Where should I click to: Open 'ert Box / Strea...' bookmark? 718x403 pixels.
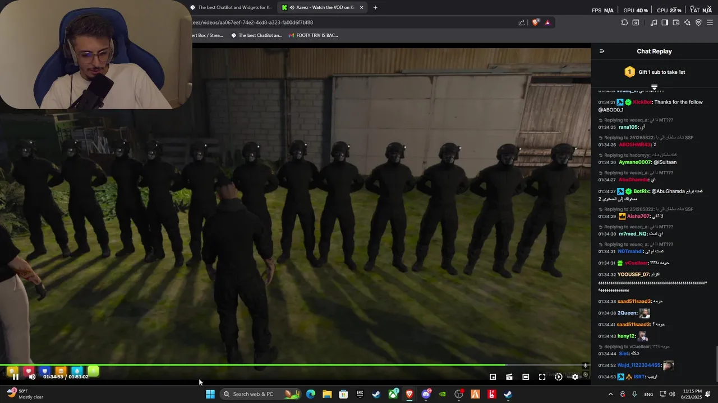point(208,35)
